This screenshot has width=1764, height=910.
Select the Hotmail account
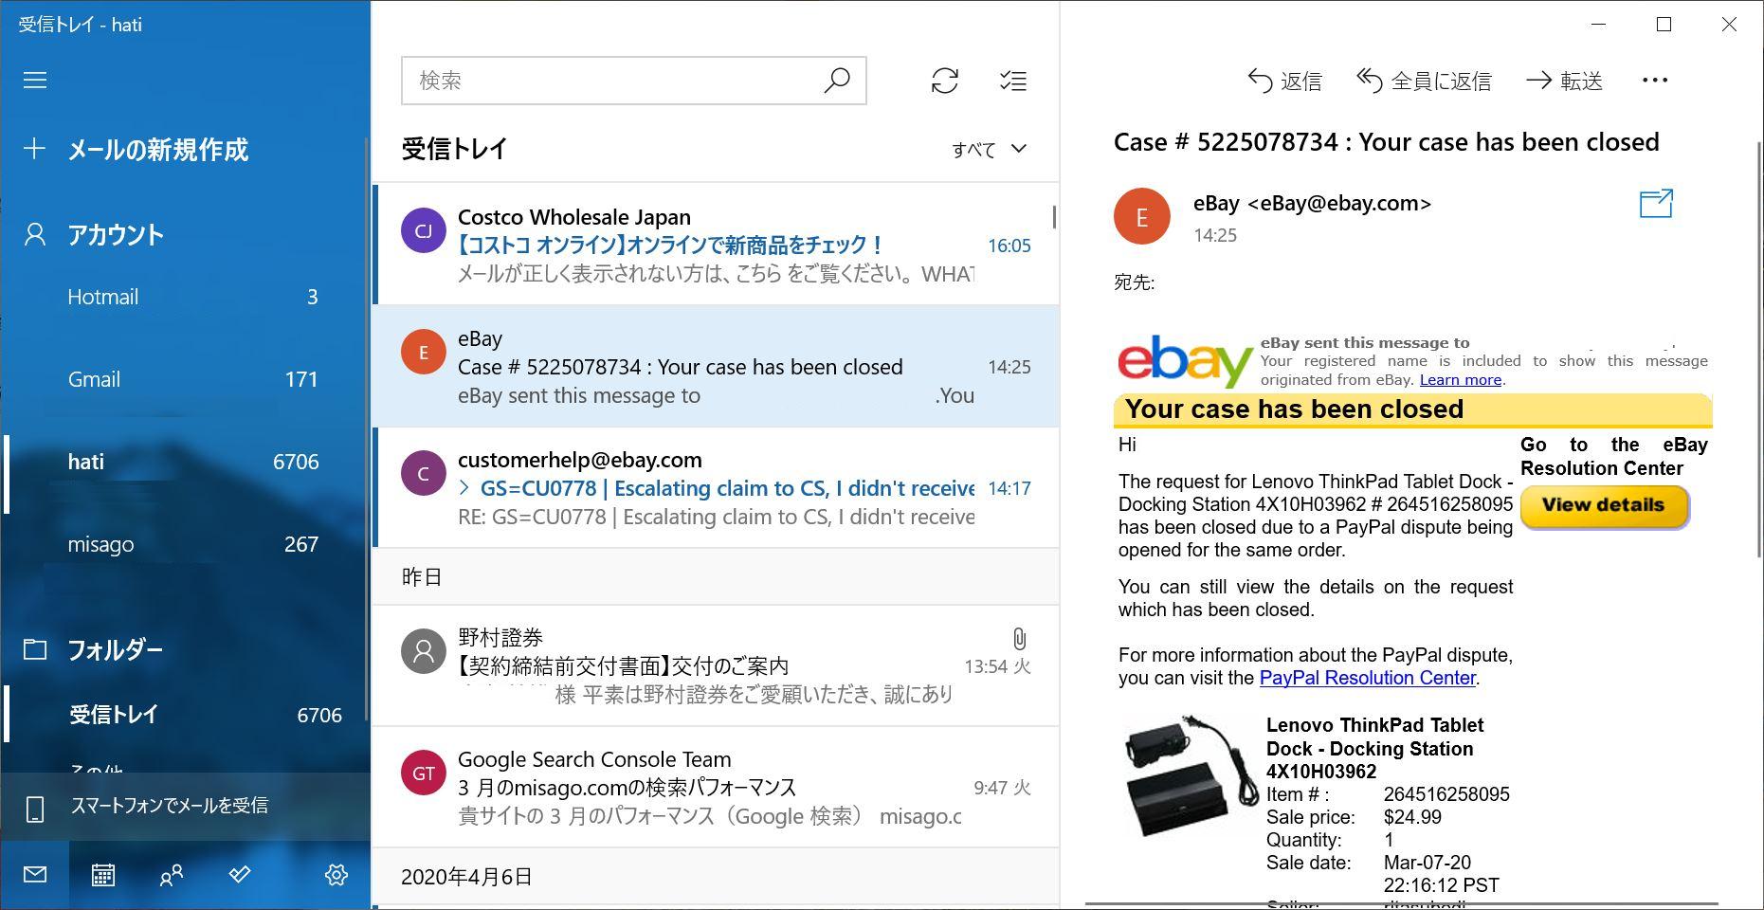point(185,297)
